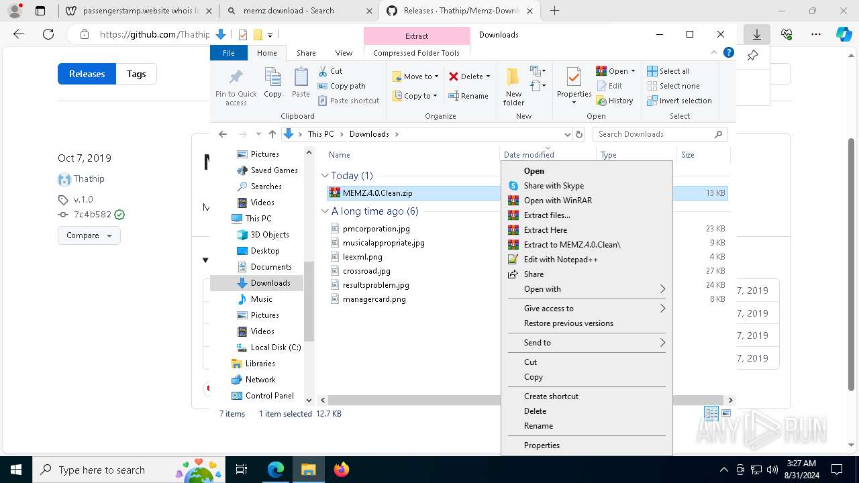This screenshot has height=483, width=859.
Task: Switch to details view icon
Action: point(711,414)
